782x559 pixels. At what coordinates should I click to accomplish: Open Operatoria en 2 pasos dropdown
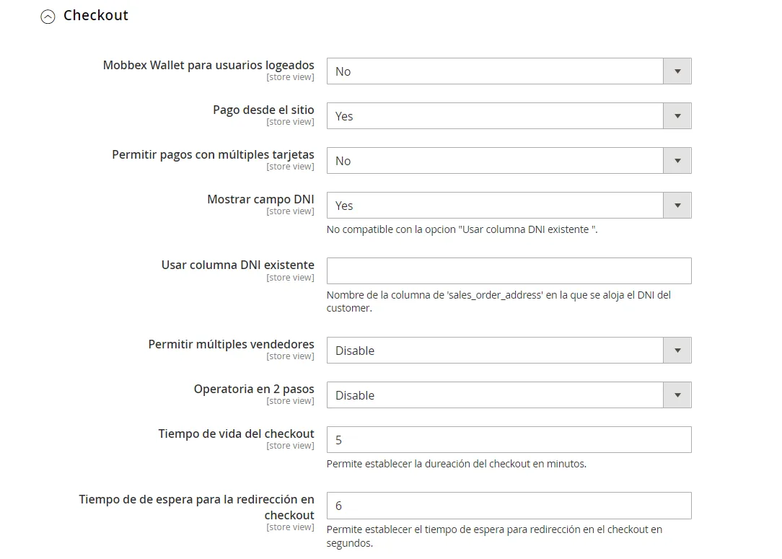[509, 395]
